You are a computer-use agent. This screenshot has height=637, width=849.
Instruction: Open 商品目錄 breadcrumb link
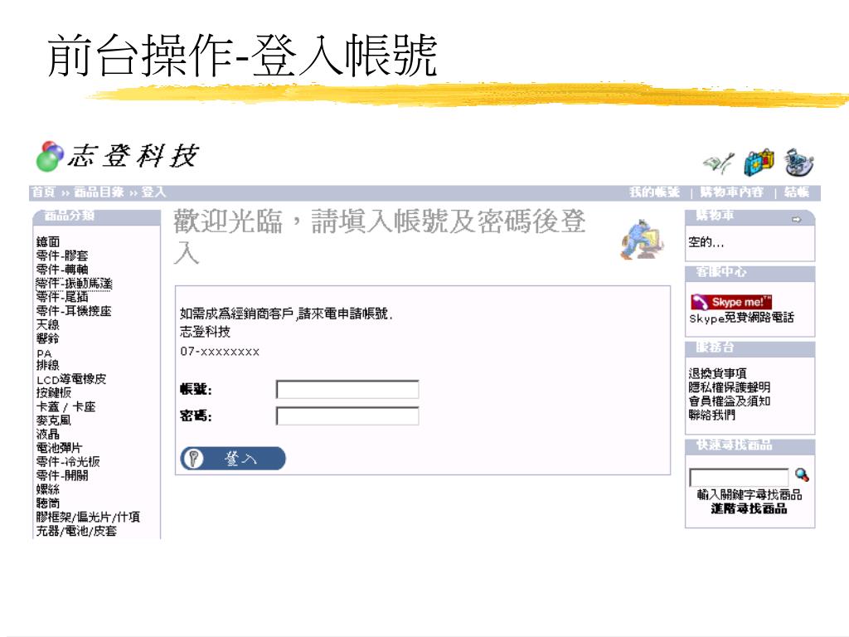99,192
